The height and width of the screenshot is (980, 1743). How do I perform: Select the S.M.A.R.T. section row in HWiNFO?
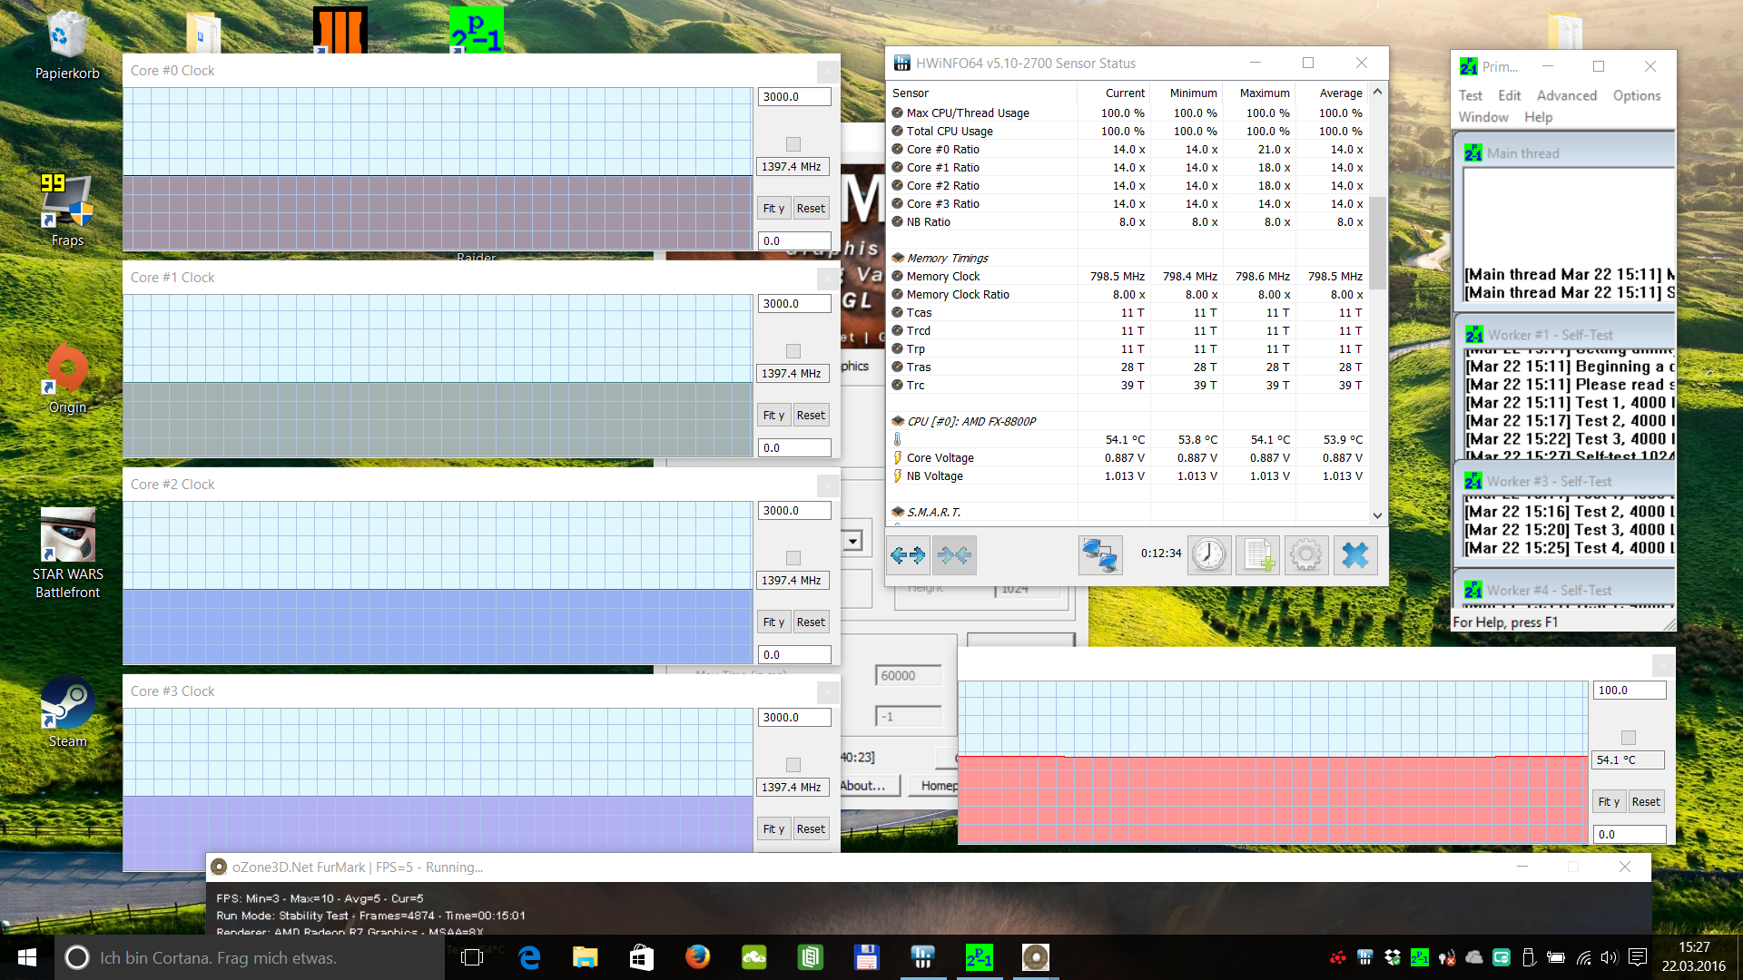click(1128, 513)
